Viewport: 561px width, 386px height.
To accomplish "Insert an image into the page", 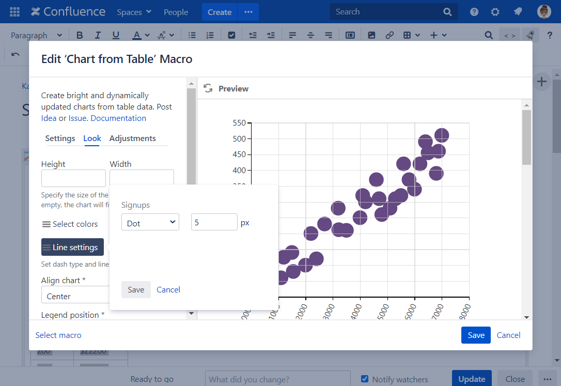I will click(x=371, y=35).
